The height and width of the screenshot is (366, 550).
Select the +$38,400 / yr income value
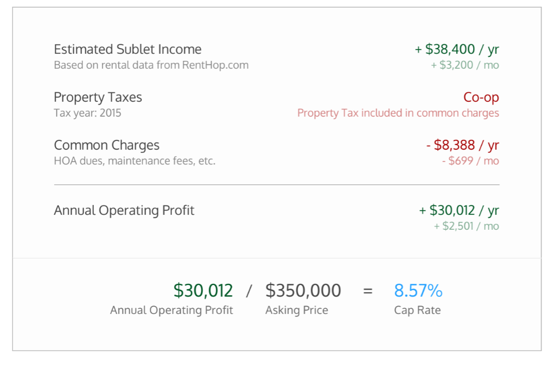tap(457, 50)
